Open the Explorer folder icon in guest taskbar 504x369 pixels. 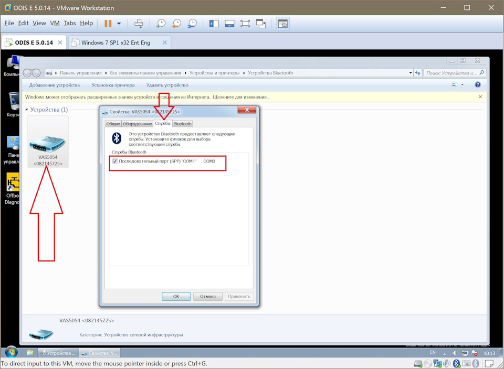30,353
